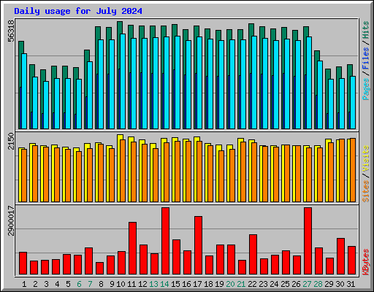Click the orange sites bar for day 31
Viewport: 374px width, 292px height.
coord(353,170)
